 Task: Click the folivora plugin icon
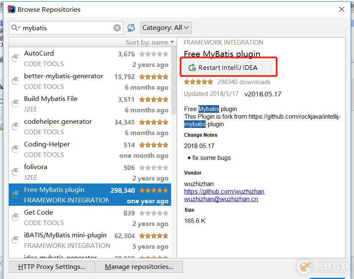(x=16, y=172)
